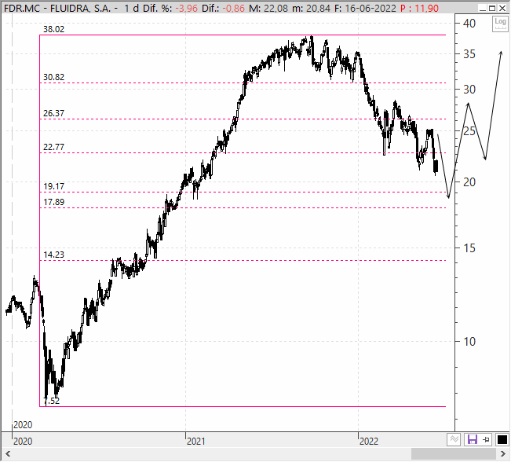Viewport: 511px width, 462px height.
Task: Click the 2021 label on time axis
Action: 196,442
